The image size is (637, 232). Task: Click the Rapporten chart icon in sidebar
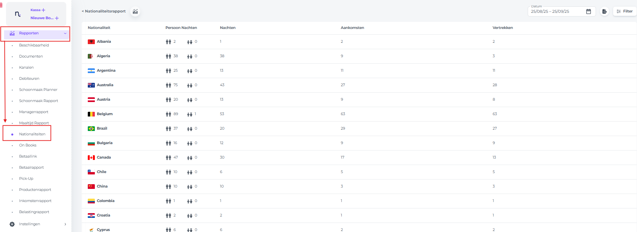[12, 33]
